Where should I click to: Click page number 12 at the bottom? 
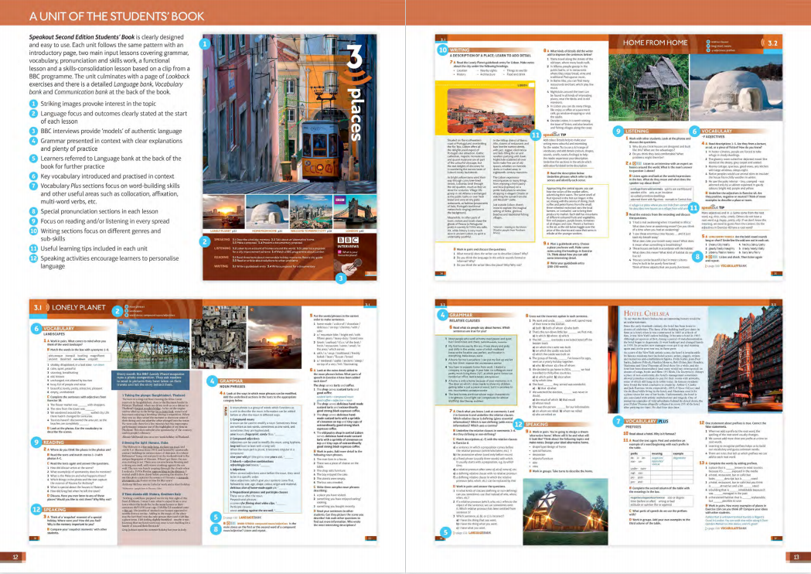(15, 558)
